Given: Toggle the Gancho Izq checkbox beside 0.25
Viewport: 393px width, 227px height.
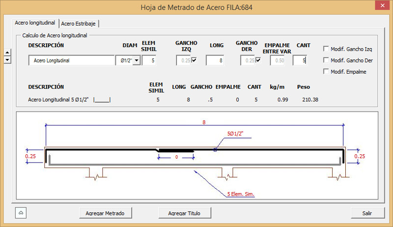Looking at the screenshot, I should [194, 60].
